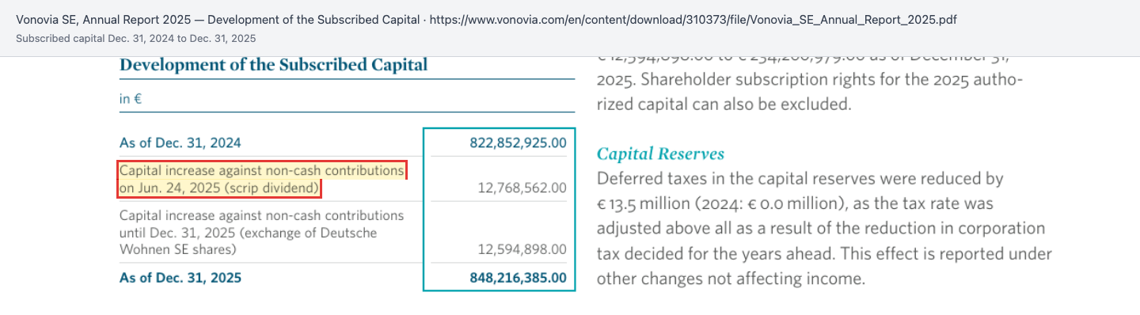Screen dimensions: 1140x315
Task: Click the 'Capital Reserves' section heading
Action: click(x=660, y=154)
